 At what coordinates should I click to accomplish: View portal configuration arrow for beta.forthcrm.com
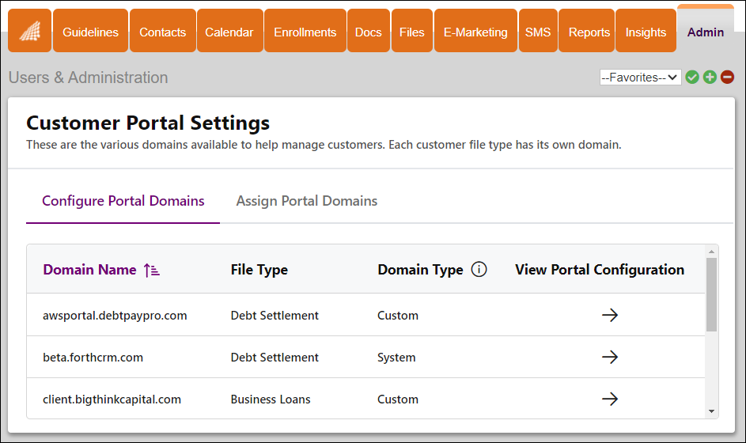point(609,357)
